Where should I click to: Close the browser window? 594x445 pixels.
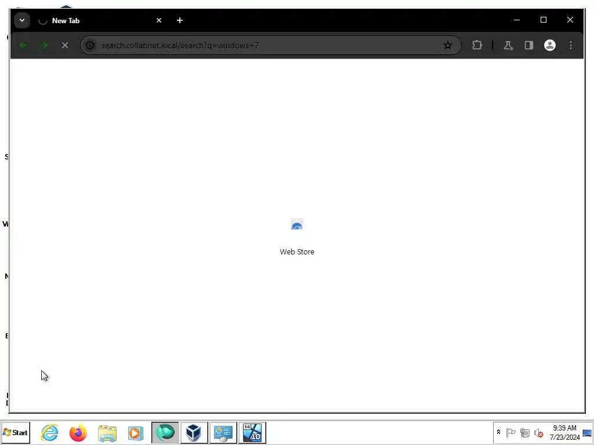point(570,20)
